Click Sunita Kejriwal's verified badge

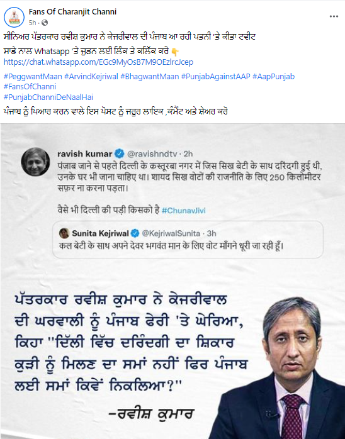[135, 233]
